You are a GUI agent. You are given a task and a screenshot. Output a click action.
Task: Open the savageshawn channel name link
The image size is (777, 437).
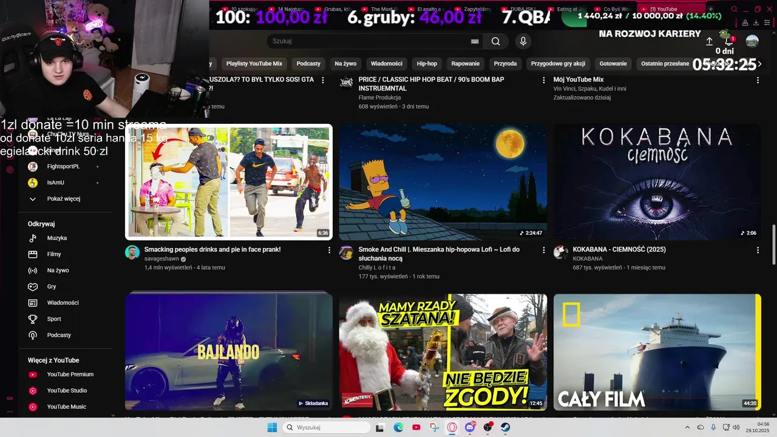pyautogui.click(x=161, y=259)
